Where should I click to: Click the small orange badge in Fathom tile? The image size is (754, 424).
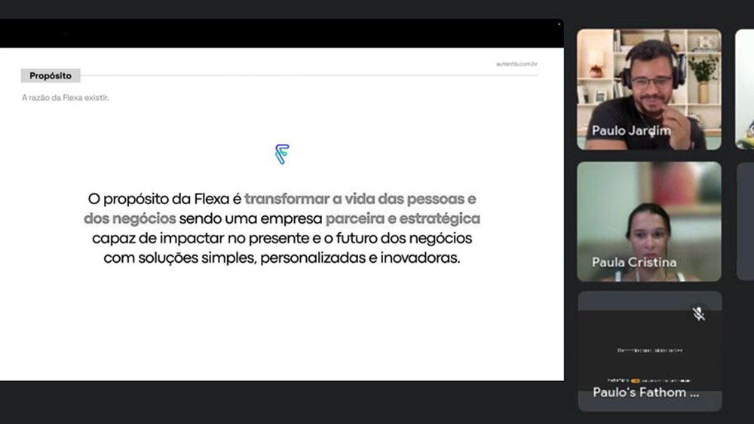tap(635, 380)
